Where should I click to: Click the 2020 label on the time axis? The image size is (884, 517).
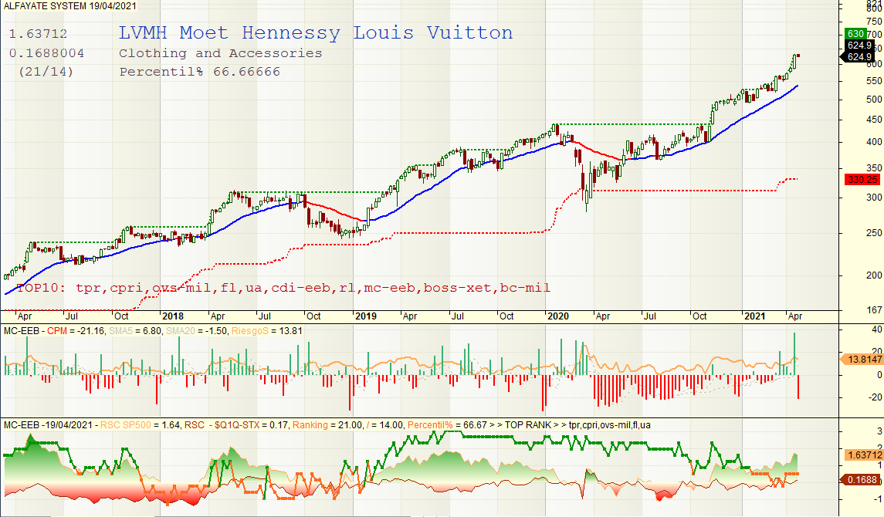[558, 316]
